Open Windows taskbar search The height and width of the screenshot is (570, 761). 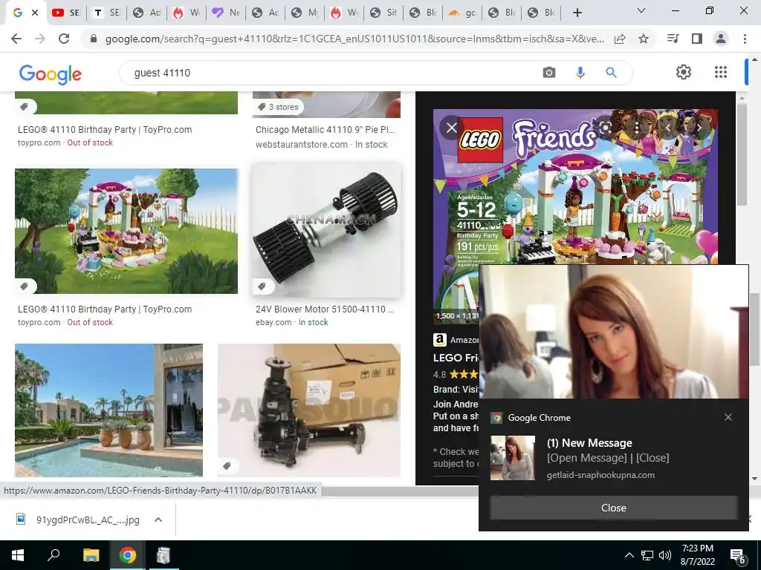click(54, 555)
